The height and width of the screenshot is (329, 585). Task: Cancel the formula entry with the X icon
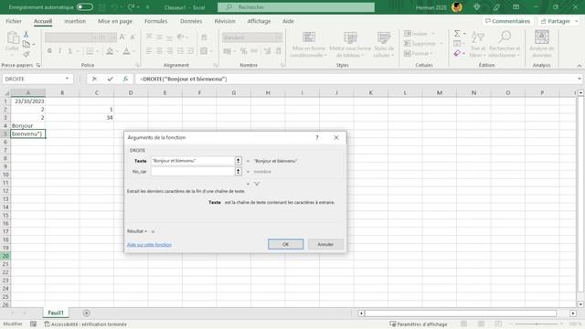94,80
